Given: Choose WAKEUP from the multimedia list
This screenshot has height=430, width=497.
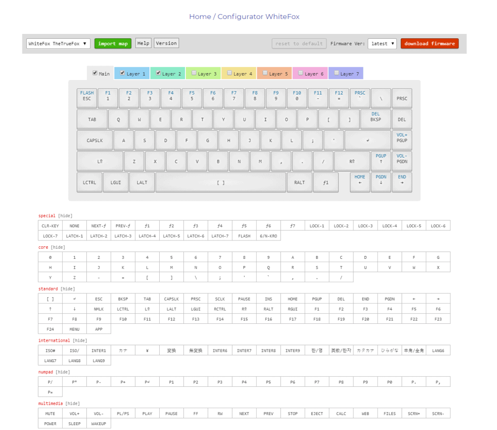Looking at the screenshot, I should [99, 424].
